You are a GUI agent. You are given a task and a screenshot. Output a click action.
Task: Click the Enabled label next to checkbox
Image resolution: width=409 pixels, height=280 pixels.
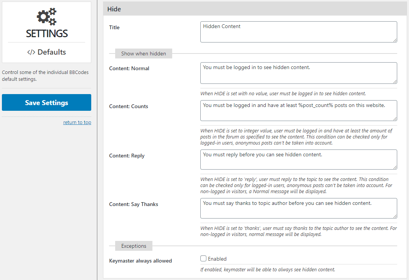[x=217, y=259]
